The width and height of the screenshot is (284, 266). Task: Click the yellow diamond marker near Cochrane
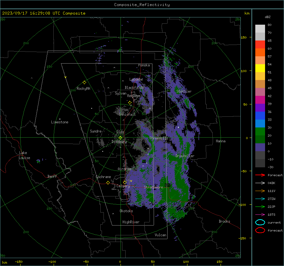108,182
